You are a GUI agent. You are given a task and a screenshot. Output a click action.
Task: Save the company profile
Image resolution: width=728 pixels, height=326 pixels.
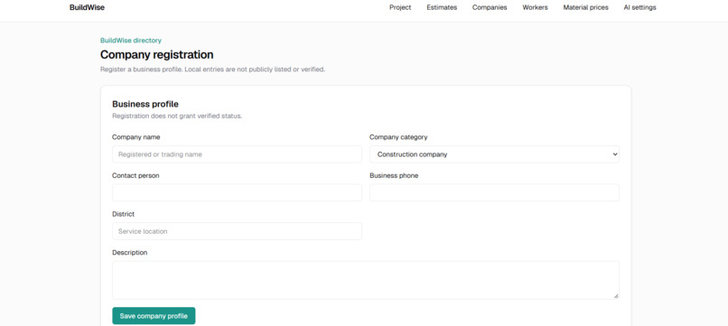click(x=154, y=316)
